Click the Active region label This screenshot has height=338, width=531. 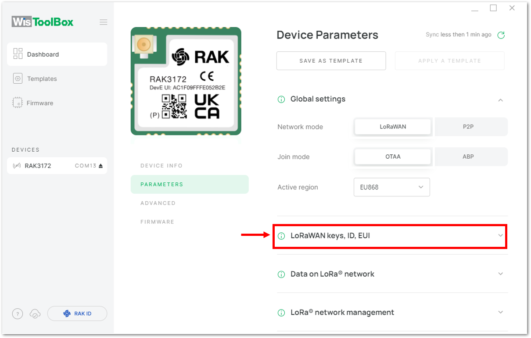click(298, 187)
